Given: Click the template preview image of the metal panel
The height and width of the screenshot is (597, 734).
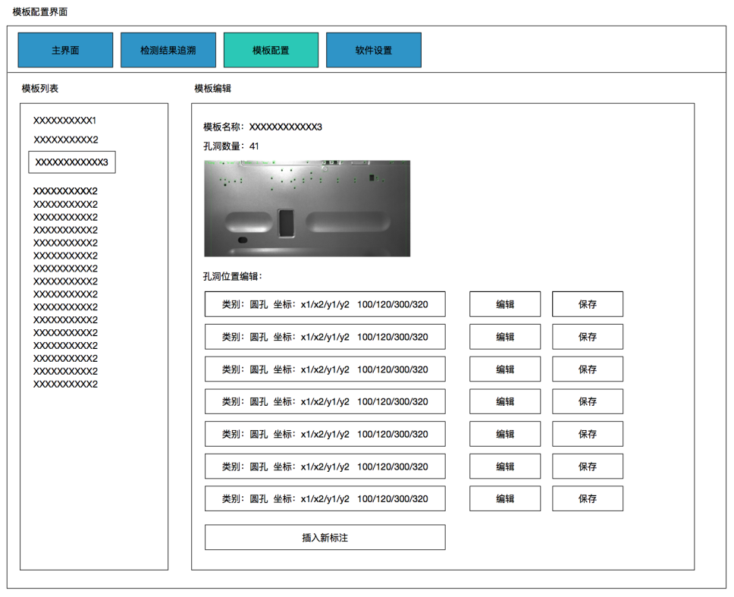Looking at the screenshot, I should 307,208.
